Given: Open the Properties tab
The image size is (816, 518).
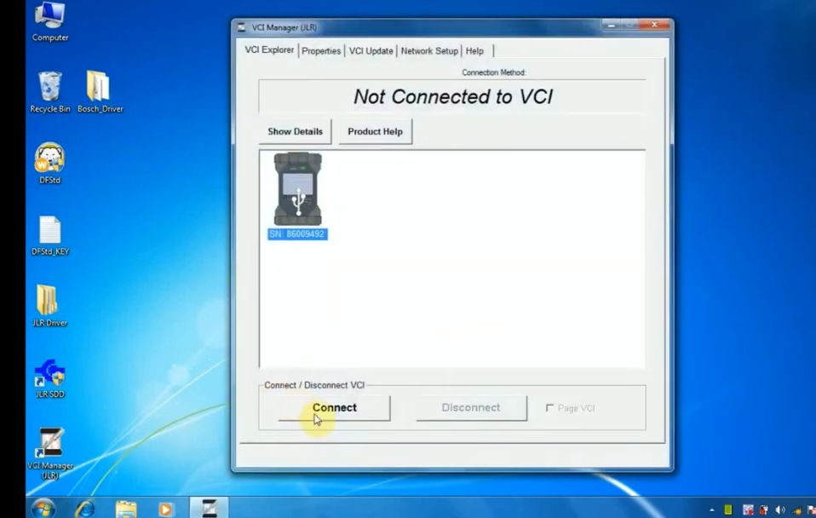Looking at the screenshot, I should (x=321, y=51).
